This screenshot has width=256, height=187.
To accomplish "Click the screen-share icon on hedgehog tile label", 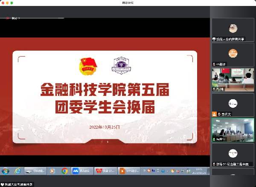I will 214,39.
